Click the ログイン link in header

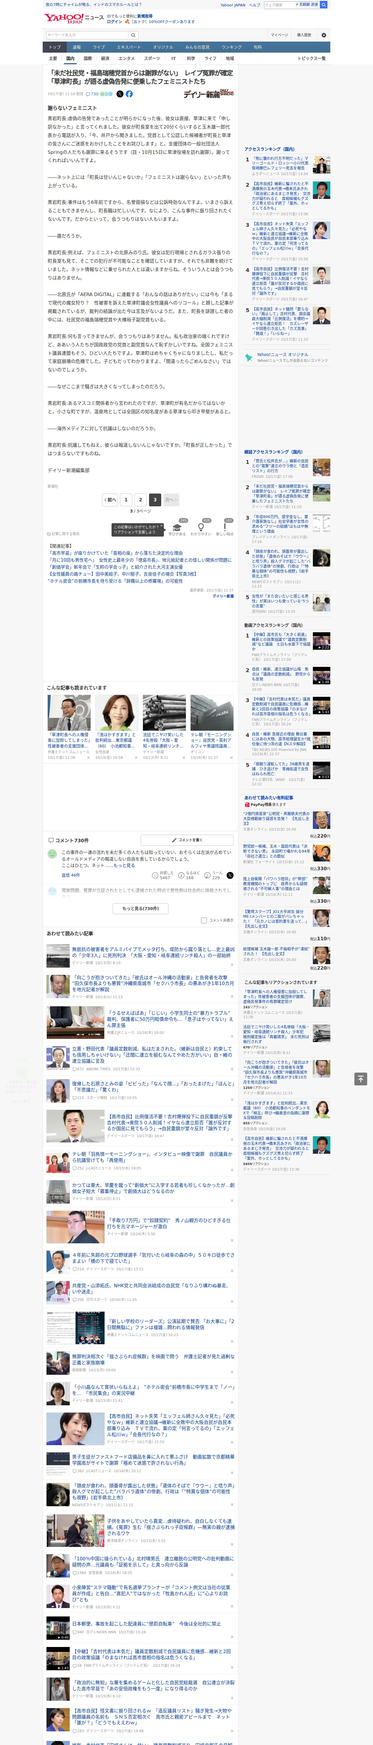(114, 22)
